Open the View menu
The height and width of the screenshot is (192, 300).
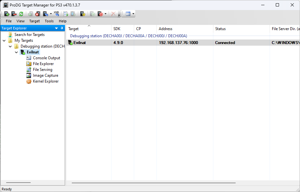pos(20,21)
